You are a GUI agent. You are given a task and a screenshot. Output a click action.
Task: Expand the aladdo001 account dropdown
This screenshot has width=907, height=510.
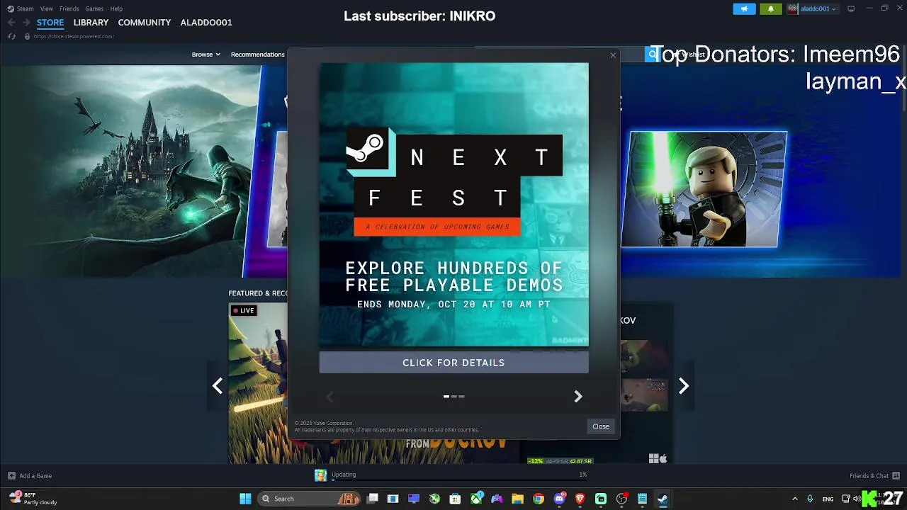(x=818, y=8)
